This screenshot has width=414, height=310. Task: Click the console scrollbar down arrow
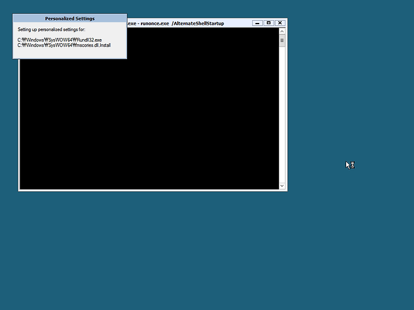282,185
